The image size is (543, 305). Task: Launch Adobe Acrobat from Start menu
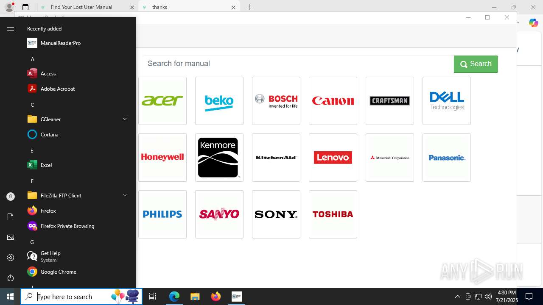(x=78, y=89)
